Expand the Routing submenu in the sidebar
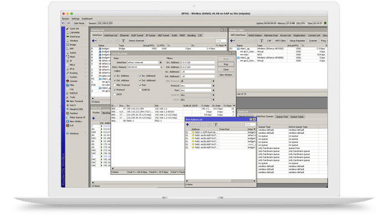Screen dimensions: 388x218 pyautogui.click(x=86, y=73)
